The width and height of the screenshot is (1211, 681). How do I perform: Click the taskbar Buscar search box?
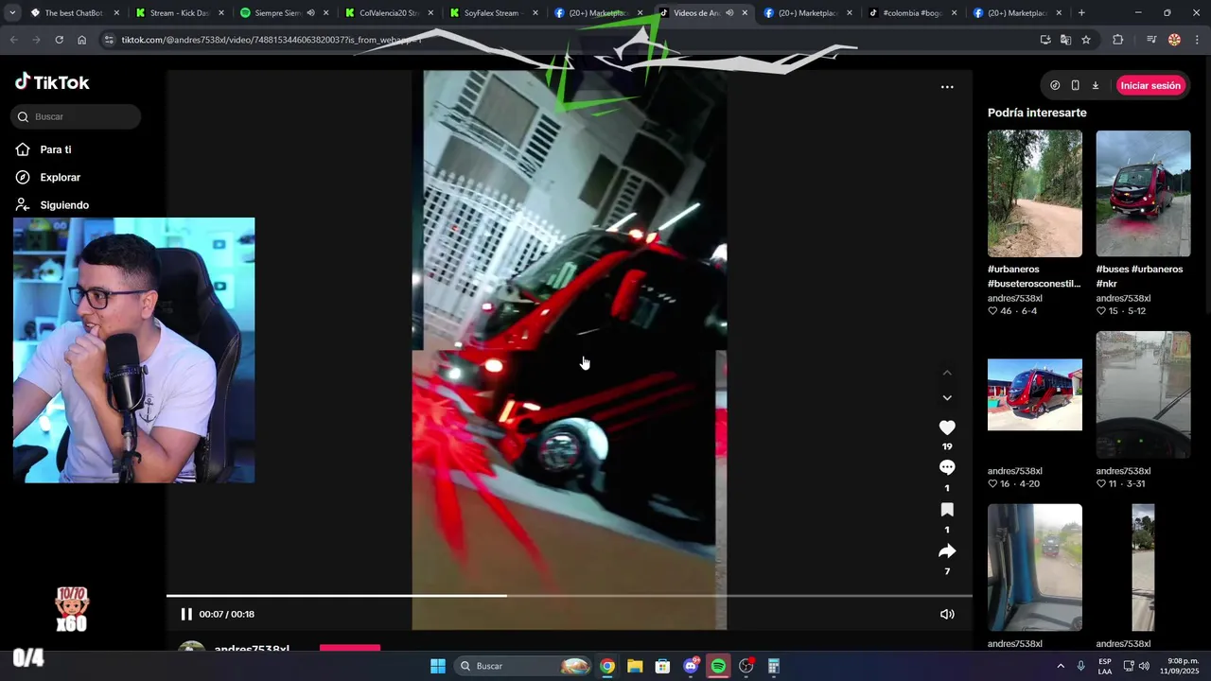tap(523, 666)
